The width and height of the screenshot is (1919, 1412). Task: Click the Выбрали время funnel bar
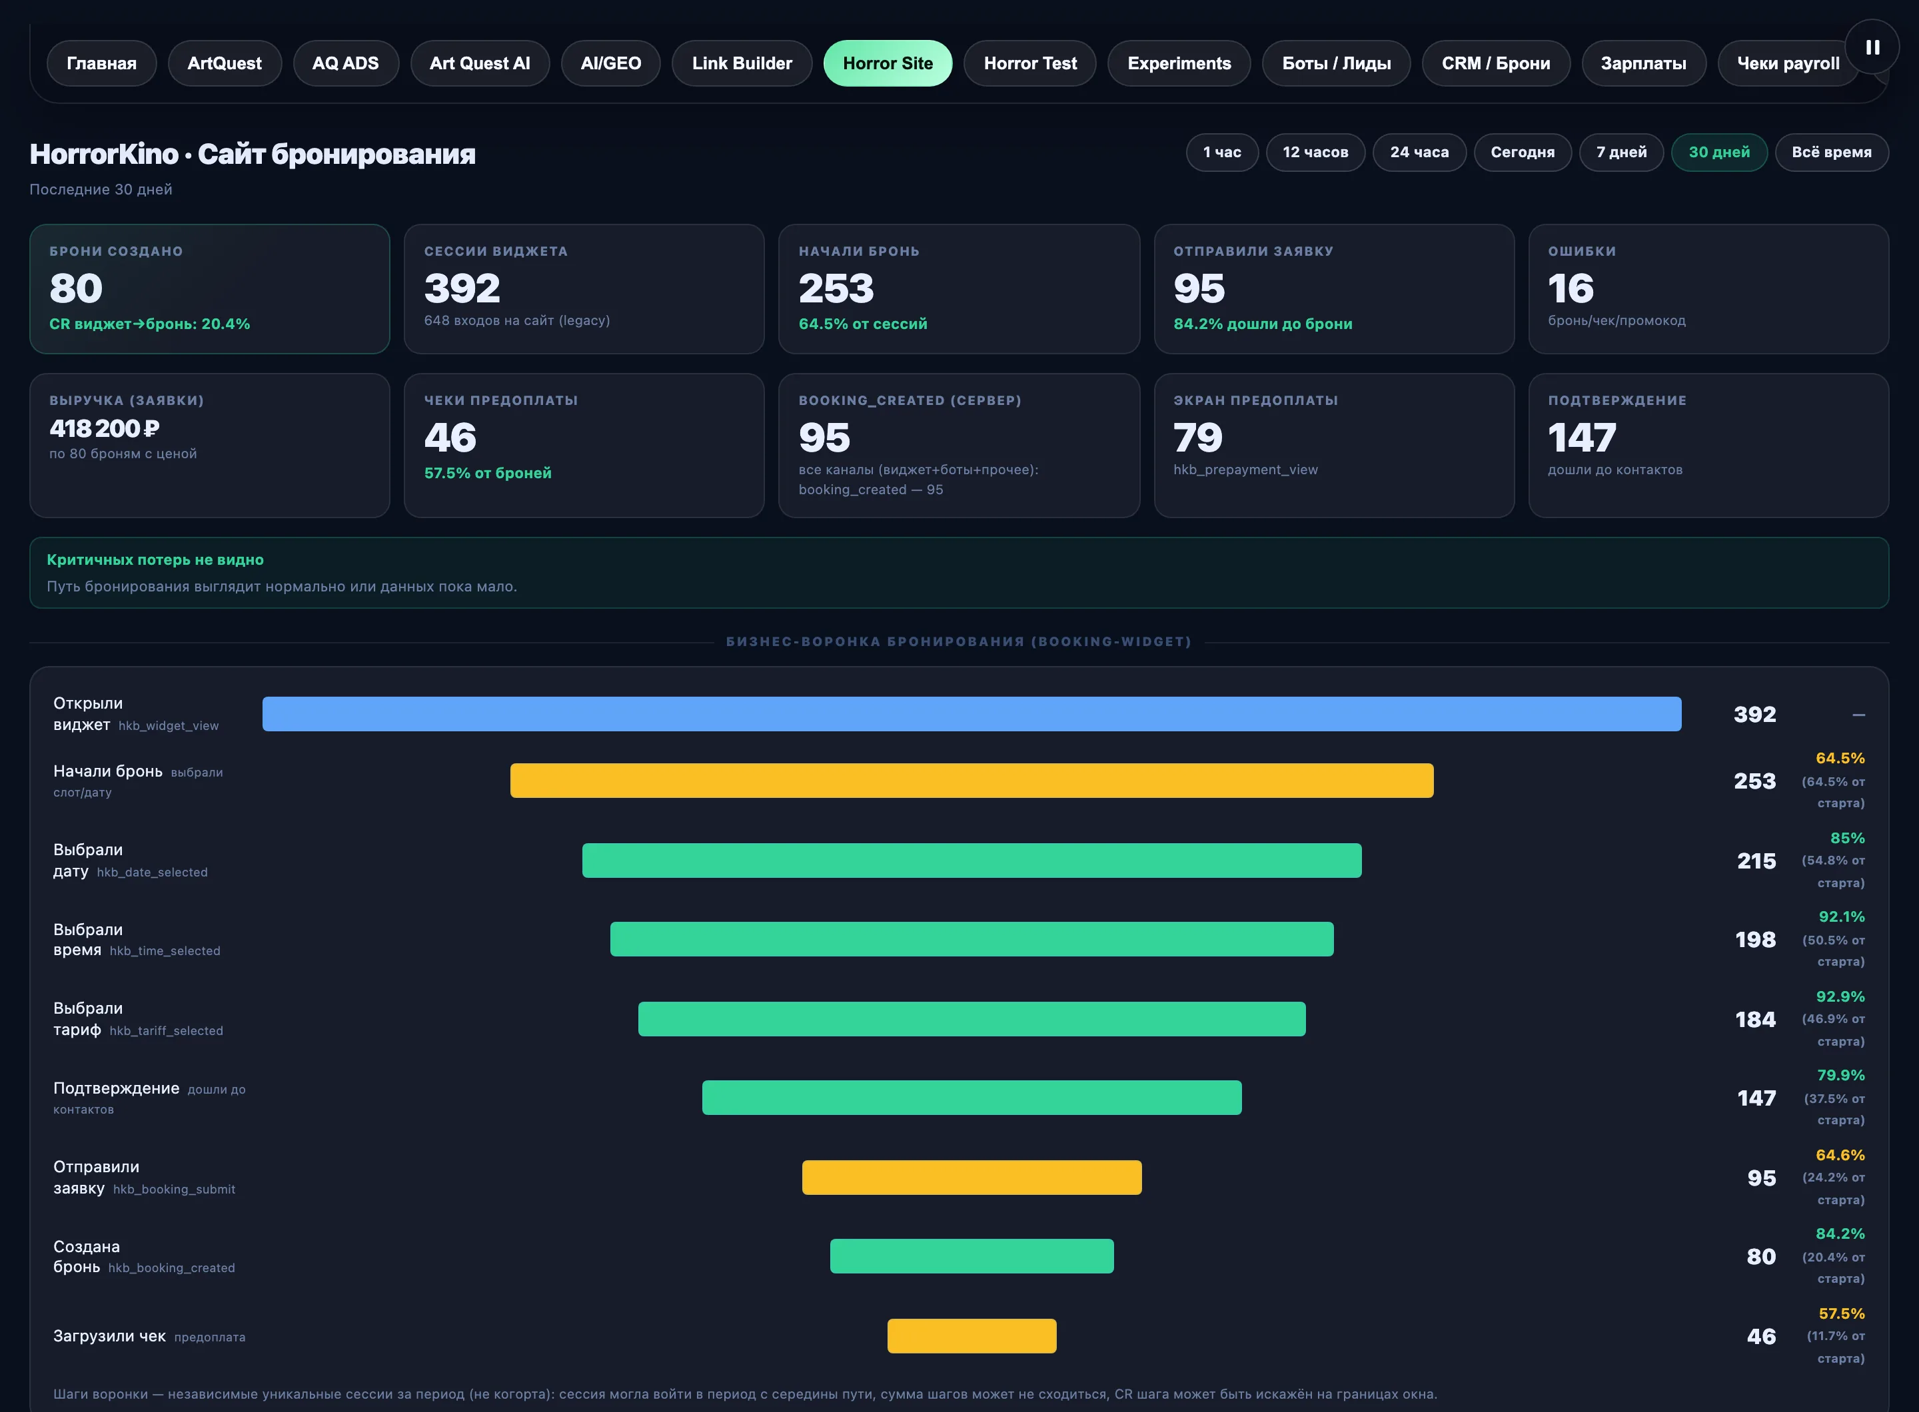pyautogui.click(x=971, y=939)
